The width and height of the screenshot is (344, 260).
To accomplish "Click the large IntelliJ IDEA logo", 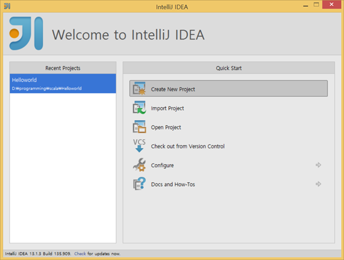I will click(x=26, y=33).
